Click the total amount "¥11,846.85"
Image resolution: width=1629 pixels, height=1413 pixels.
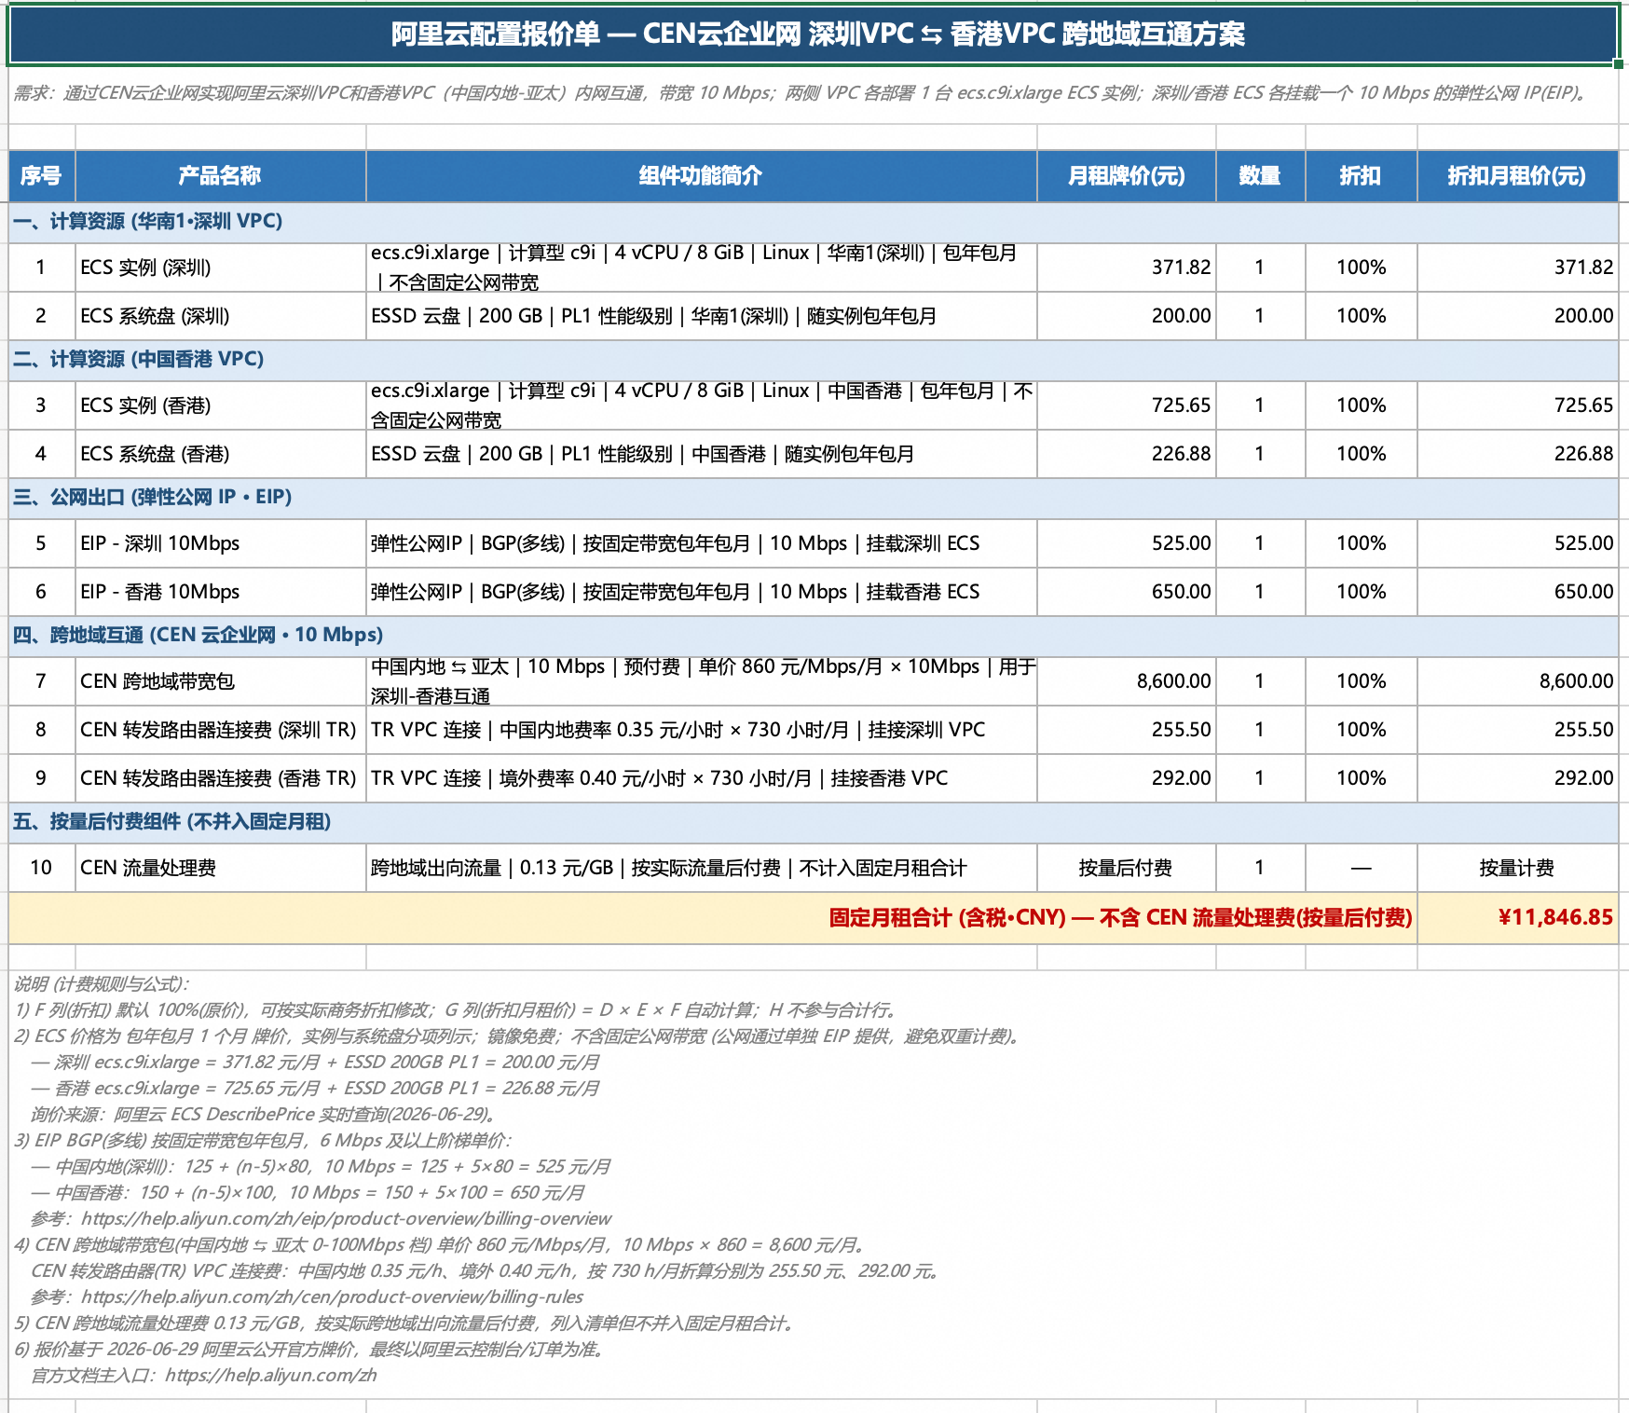[1517, 918]
